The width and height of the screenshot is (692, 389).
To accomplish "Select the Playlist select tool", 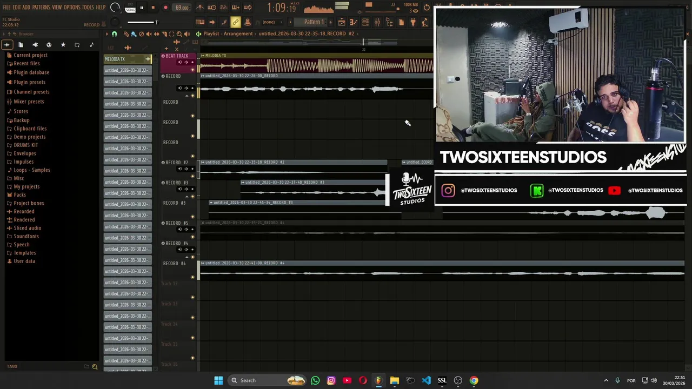I will [172, 33].
